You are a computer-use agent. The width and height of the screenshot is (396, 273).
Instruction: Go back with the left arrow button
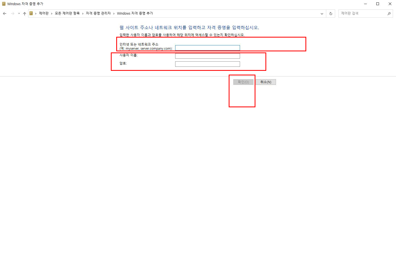(5, 14)
